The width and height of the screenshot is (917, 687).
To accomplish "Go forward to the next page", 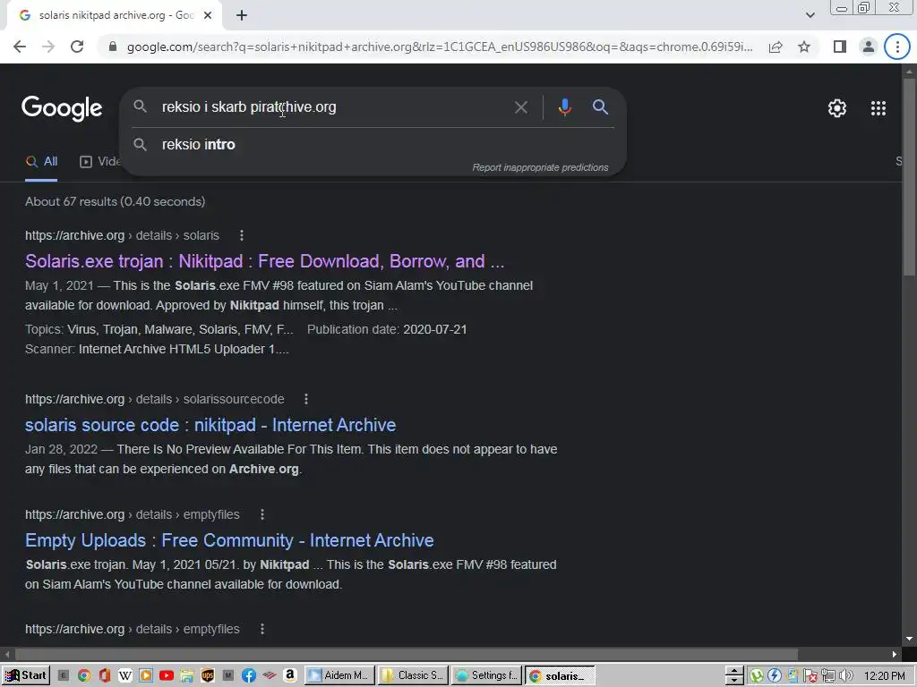I will 48,47.
